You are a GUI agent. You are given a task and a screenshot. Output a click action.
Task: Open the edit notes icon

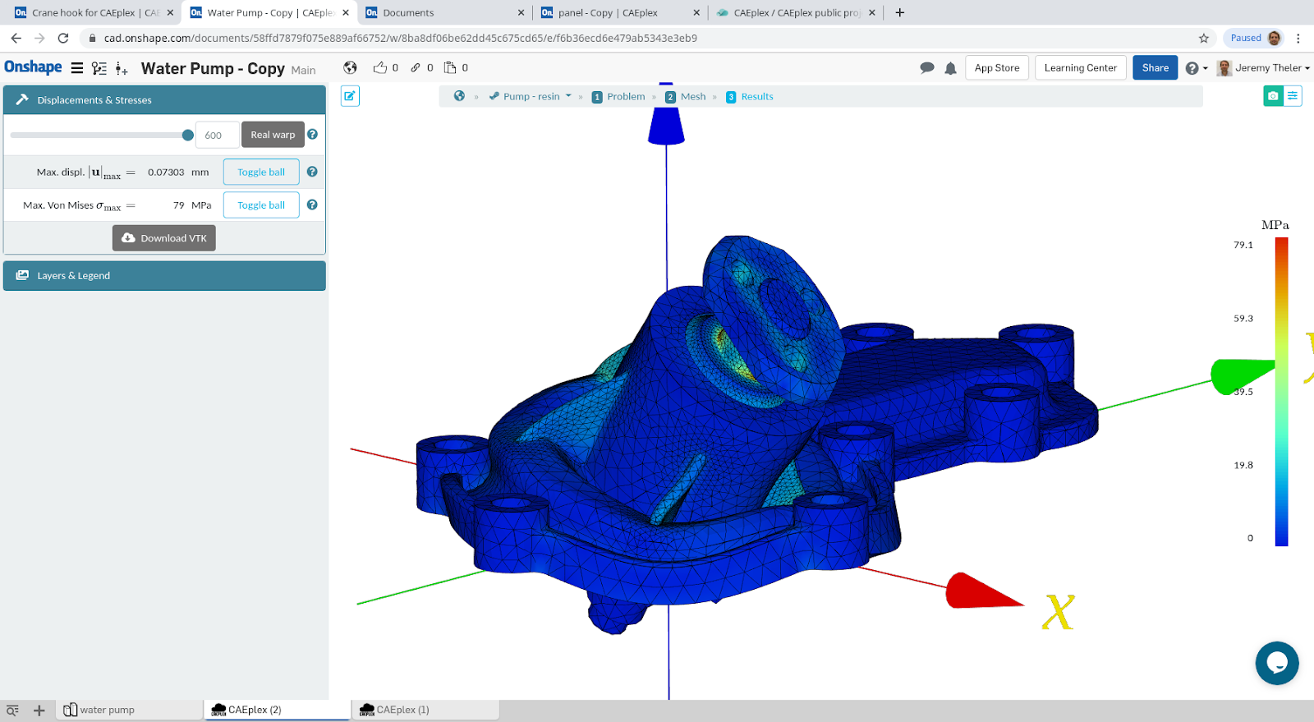coord(350,96)
